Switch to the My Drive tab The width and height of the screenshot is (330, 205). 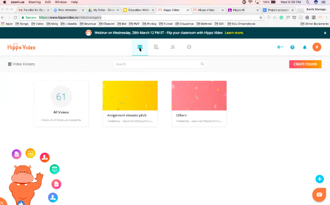coord(103,10)
